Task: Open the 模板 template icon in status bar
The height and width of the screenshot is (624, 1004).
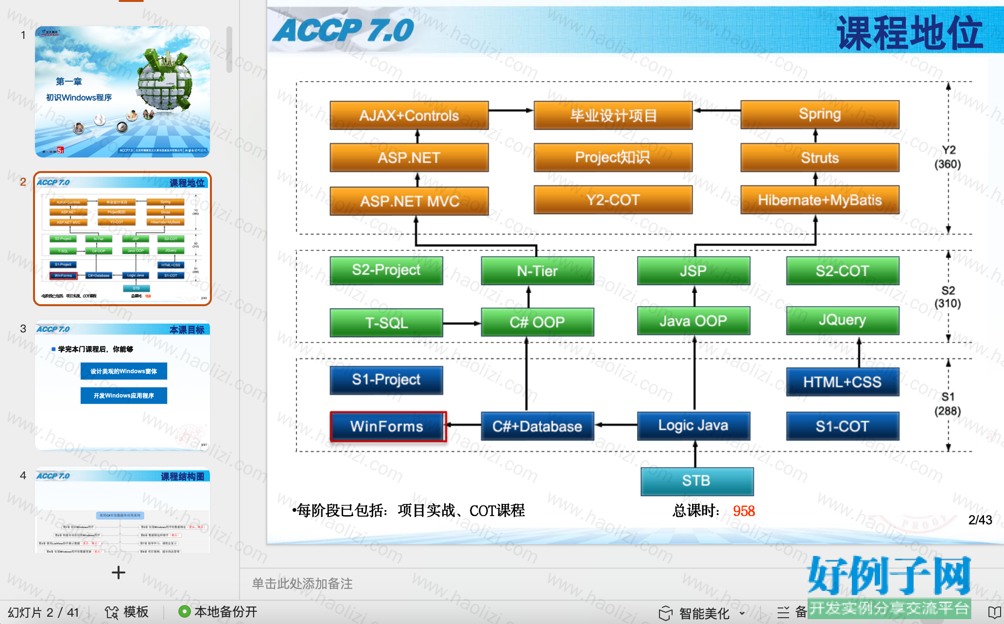Action: pos(112,612)
